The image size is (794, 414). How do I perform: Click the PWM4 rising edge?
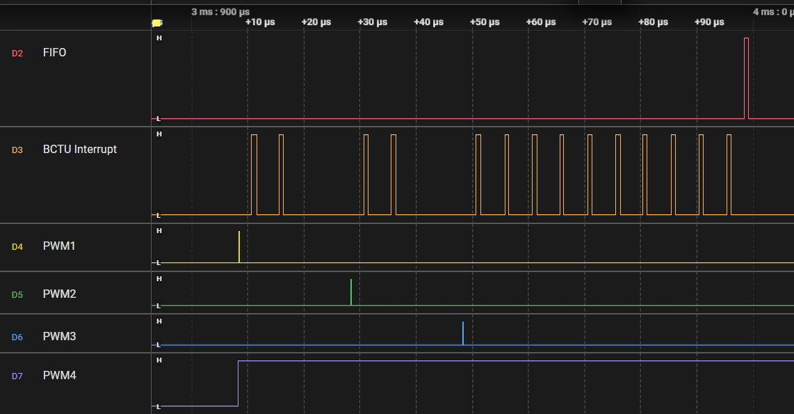(238, 383)
